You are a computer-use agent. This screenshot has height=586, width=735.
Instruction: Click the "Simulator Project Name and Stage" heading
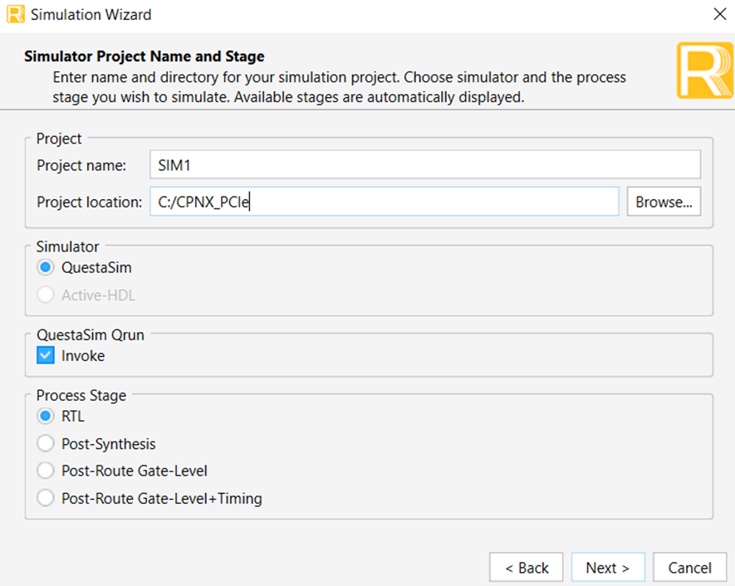point(145,56)
